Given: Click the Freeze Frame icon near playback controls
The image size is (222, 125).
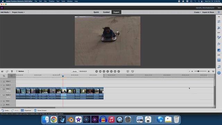Looking at the screenshot, I should click(x=128, y=71).
